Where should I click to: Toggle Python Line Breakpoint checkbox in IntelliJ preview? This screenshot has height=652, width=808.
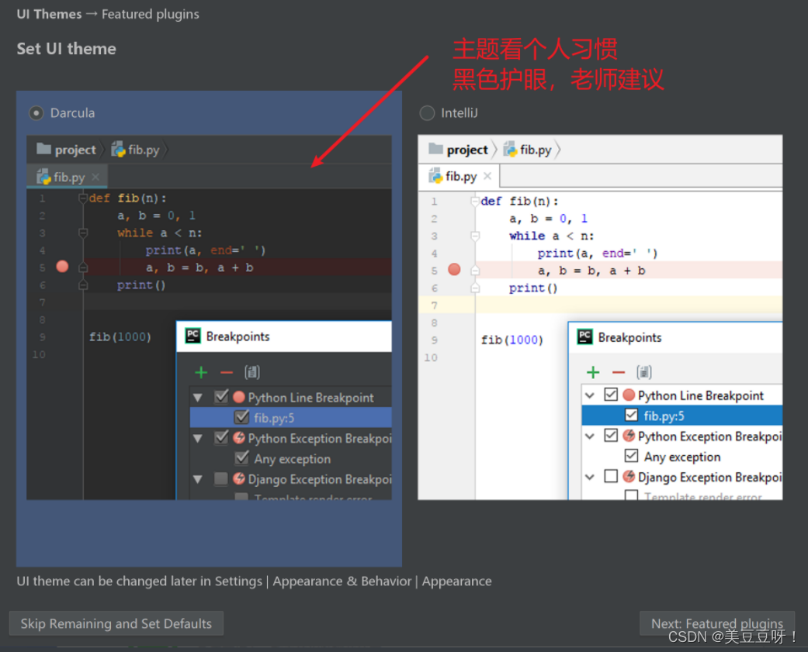pos(611,395)
